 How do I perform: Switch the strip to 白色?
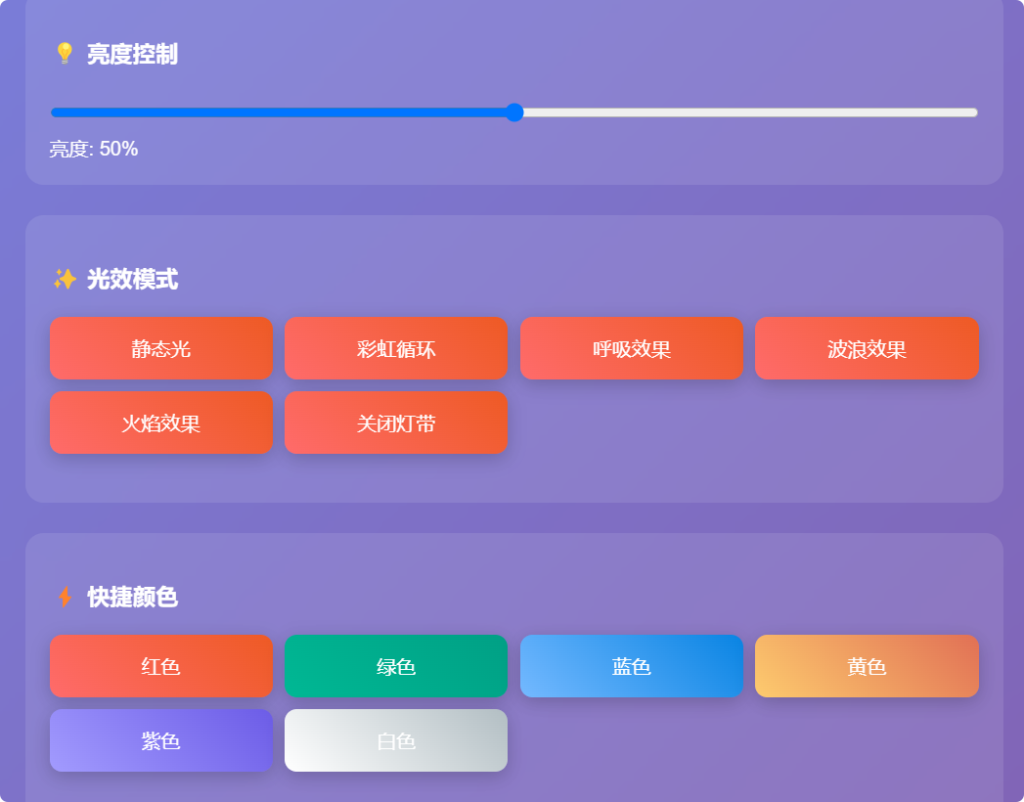[396, 740]
